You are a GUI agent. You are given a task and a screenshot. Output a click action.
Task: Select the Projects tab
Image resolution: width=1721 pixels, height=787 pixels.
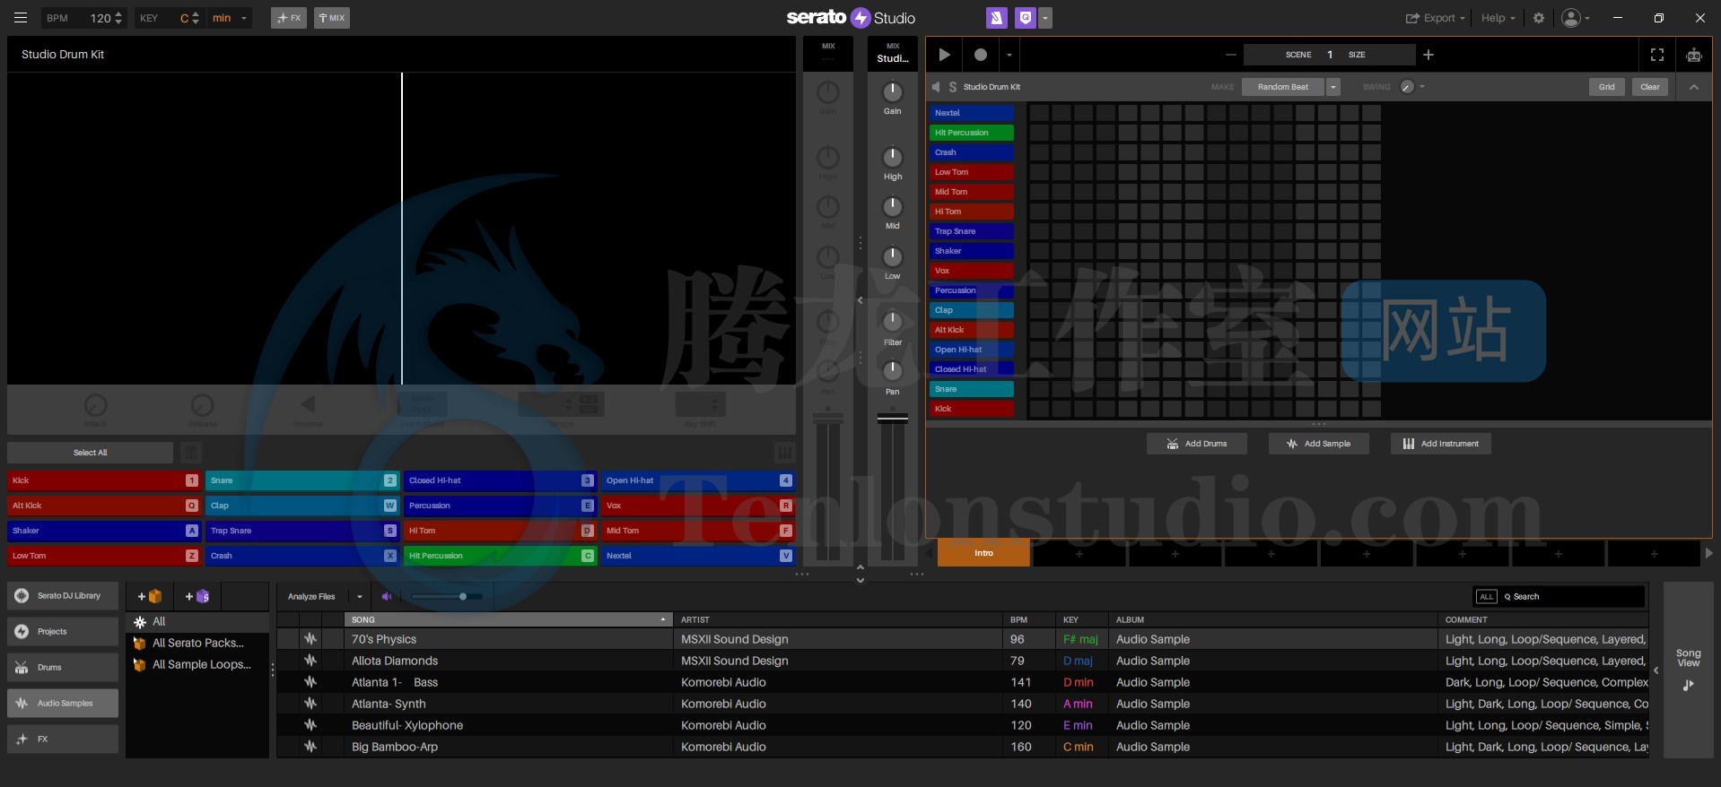click(63, 632)
